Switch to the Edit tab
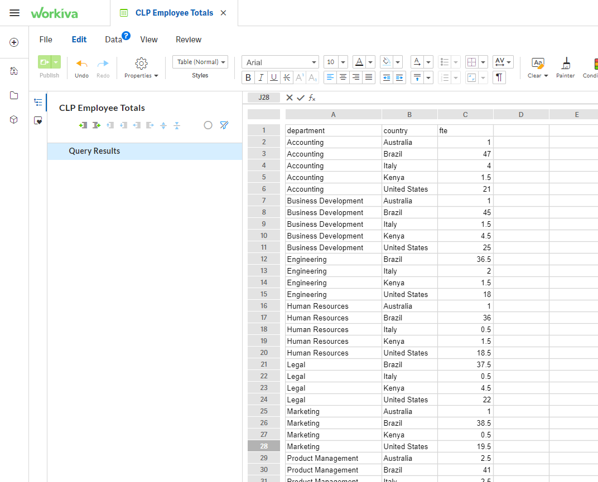 [x=79, y=40]
